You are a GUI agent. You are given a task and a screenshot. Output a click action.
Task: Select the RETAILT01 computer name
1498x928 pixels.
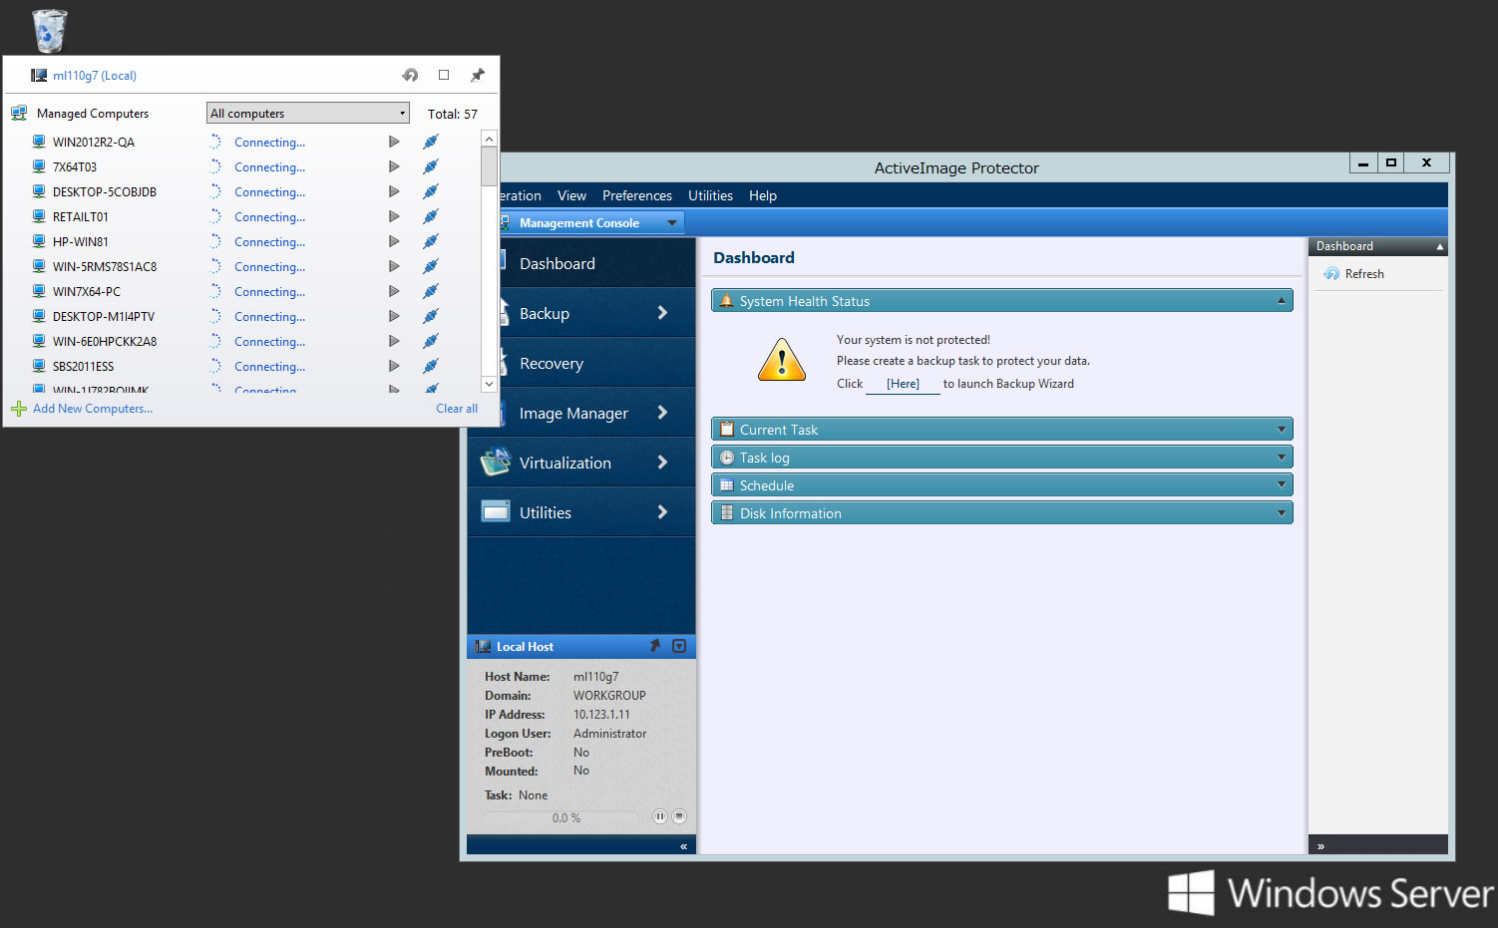81,217
